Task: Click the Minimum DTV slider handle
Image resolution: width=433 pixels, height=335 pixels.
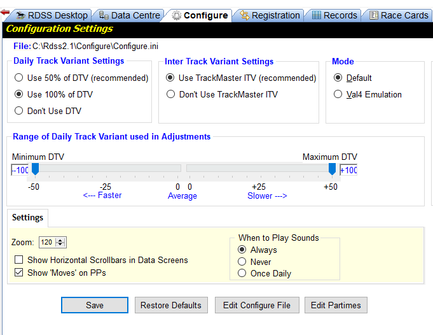Action: (35, 169)
